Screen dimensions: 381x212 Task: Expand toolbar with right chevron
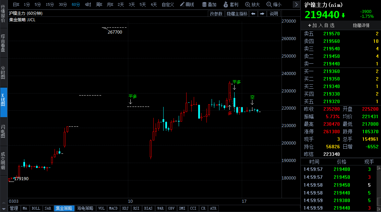click(296, 4)
